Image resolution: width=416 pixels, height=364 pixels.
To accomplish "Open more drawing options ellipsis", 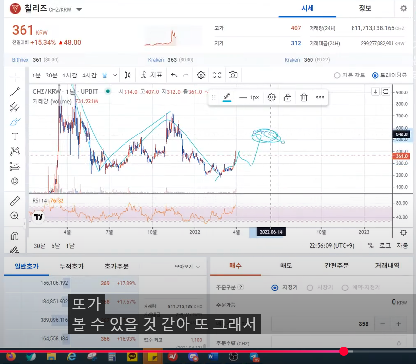I will (320, 97).
